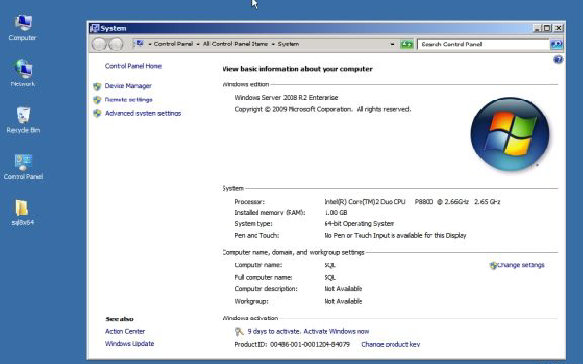Click the search magnifier button
This screenshot has width=583, height=364.
click(x=556, y=44)
